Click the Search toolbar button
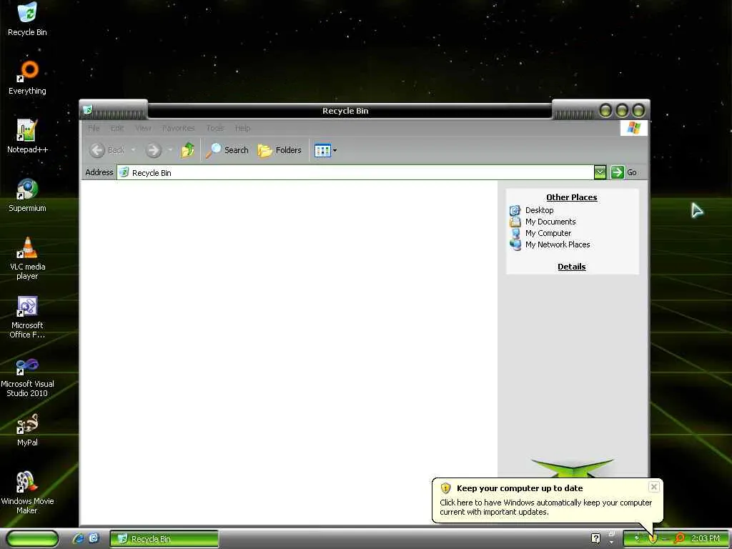732x549 pixels. (x=227, y=150)
